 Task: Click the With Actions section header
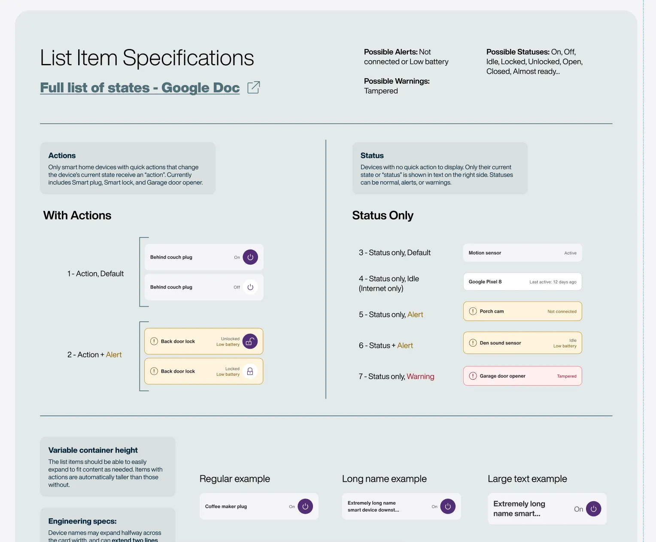(77, 215)
